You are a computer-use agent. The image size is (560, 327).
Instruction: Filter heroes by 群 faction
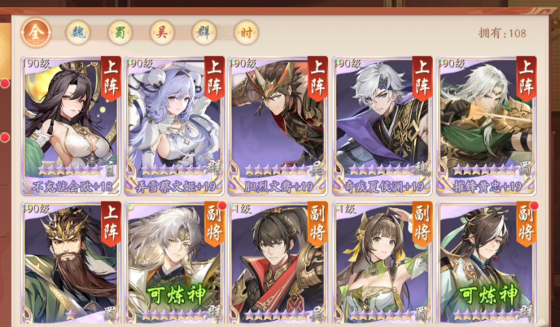click(204, 33)
